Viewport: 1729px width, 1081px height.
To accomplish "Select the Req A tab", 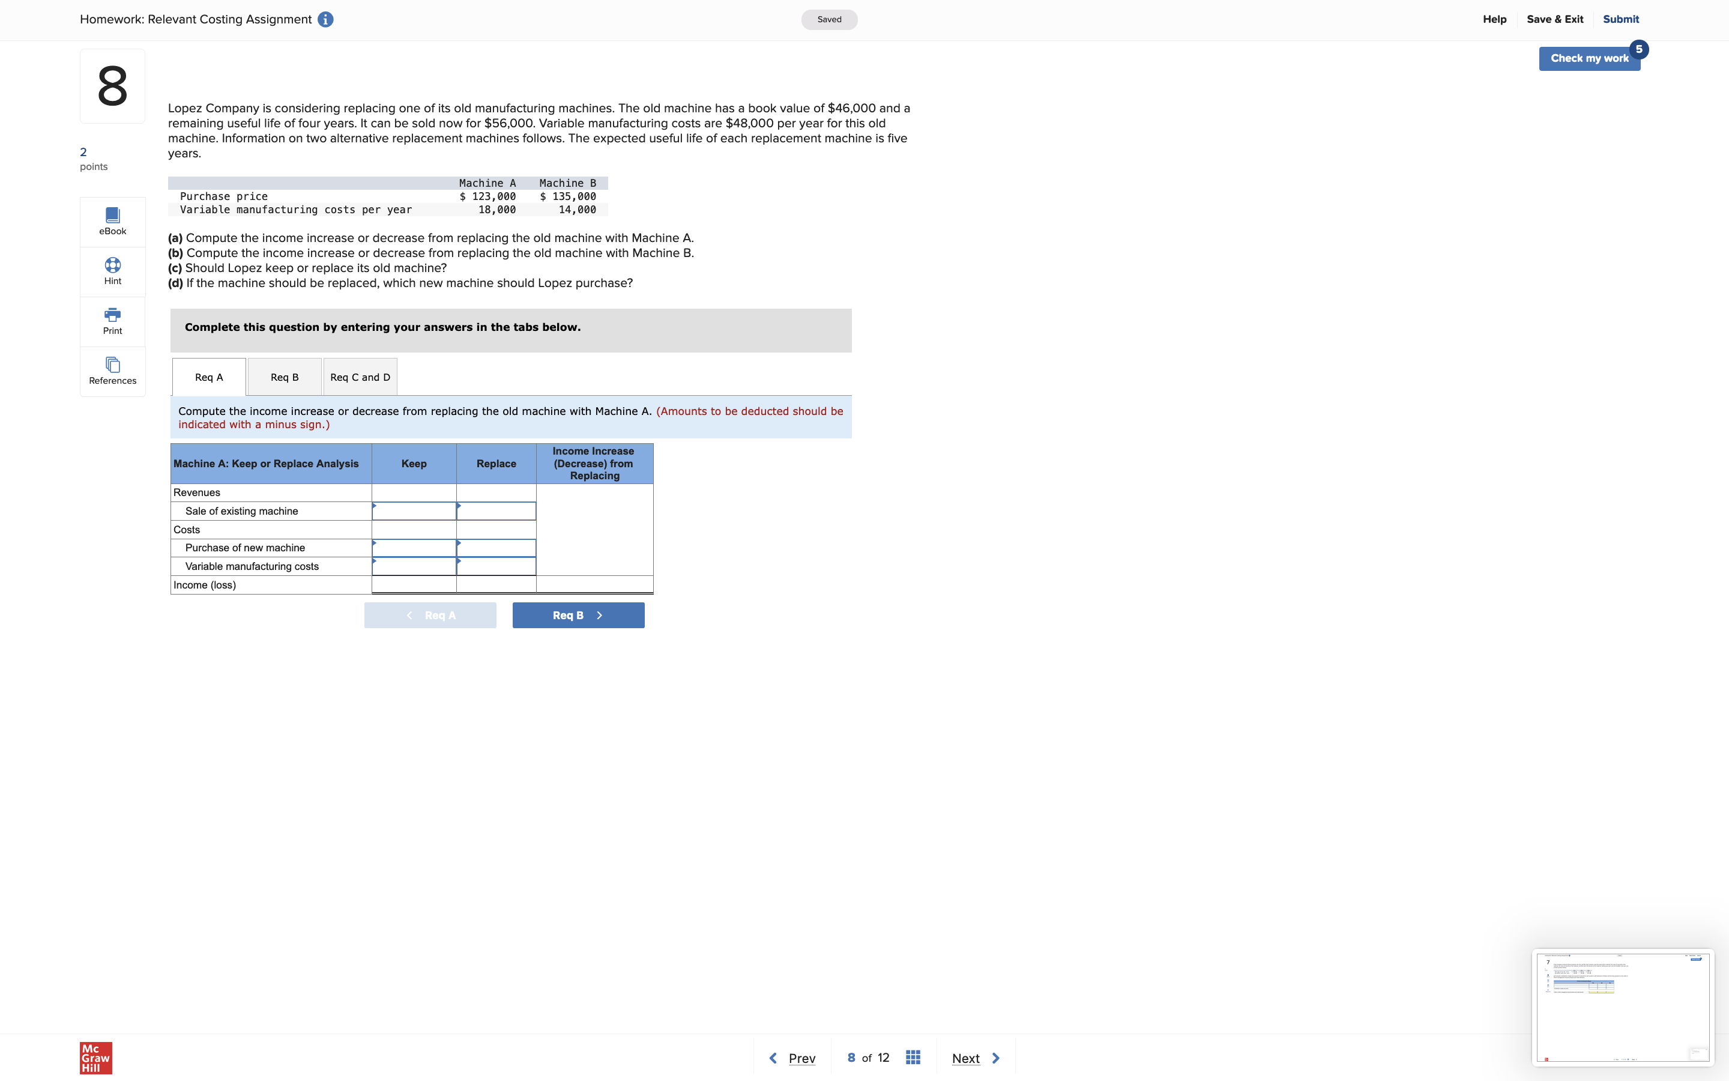I will click(209, 376).
